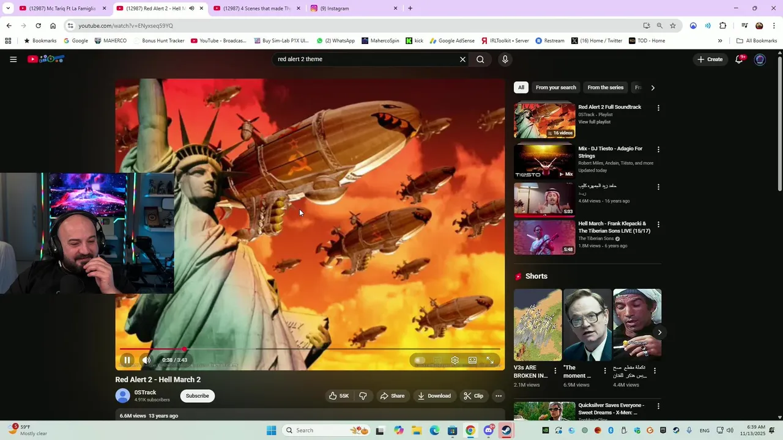Subscribe to the 0STrack channel
This screenshot has width=783, height=440.
point(197,396)
